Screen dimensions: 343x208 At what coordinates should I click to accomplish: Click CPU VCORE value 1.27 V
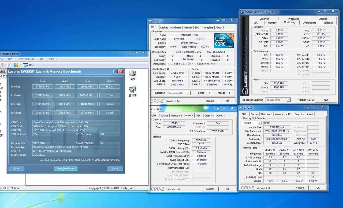point(279,34)
